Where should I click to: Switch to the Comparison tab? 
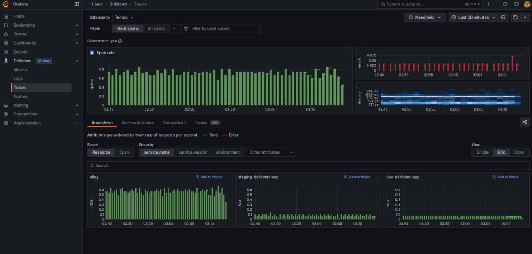174,123
